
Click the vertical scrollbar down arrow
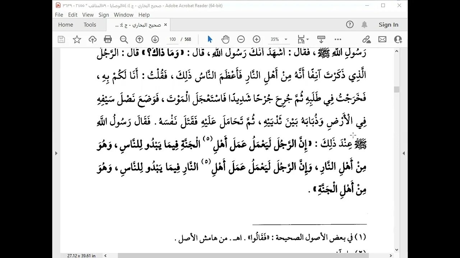[397, 250]
